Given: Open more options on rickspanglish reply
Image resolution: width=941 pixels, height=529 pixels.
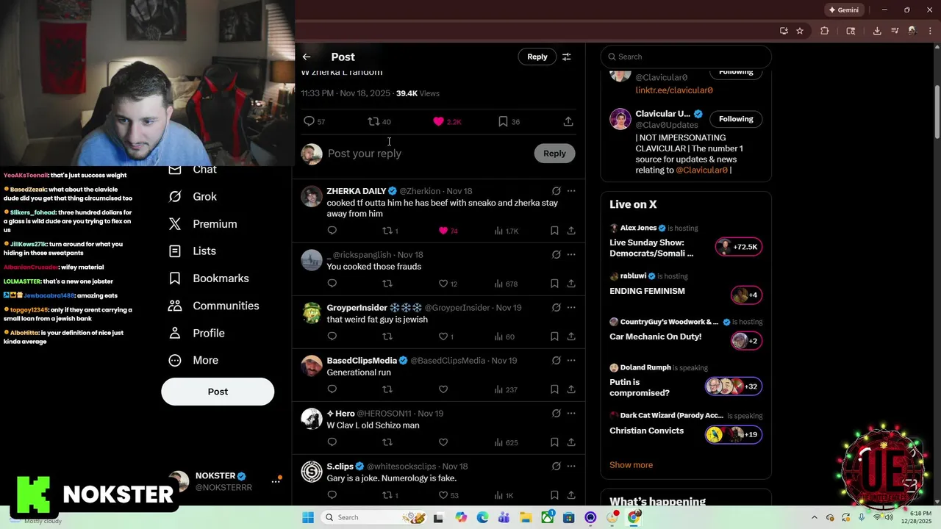Looking at the screenshot, I should coord(571,255).
